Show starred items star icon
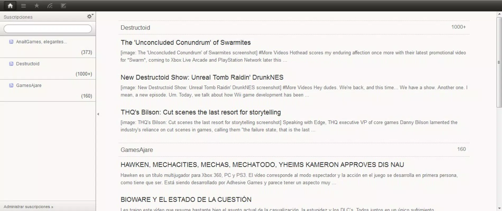Screen dimensions: 502x211 point(37,6)
